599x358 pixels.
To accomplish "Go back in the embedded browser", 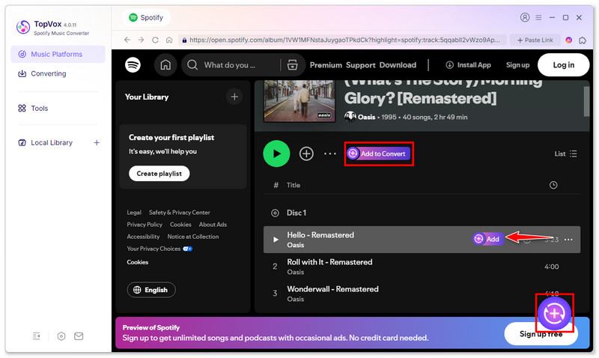I will (127, 40).
